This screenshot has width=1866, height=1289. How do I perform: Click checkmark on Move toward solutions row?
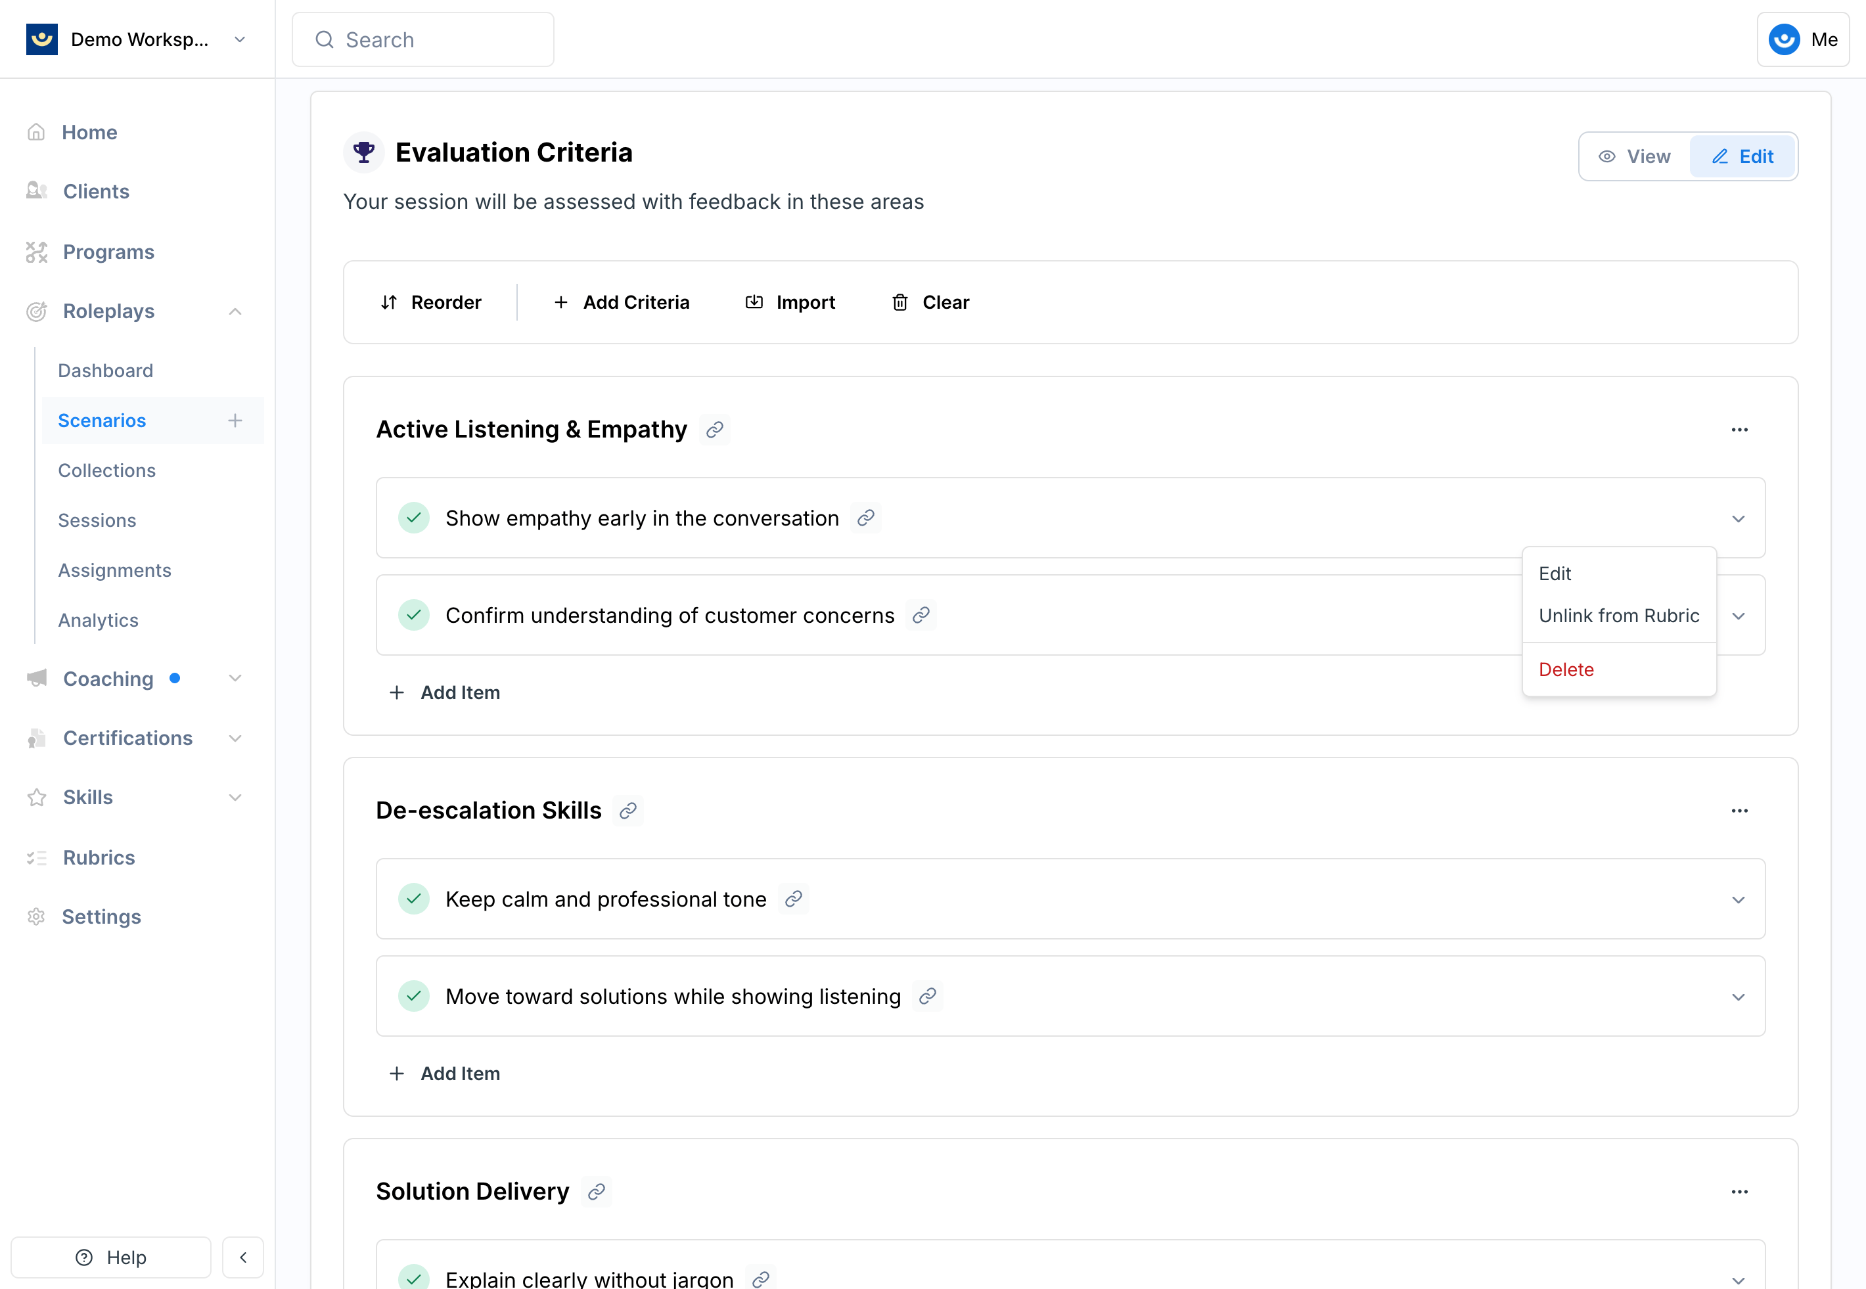point(413,997)
